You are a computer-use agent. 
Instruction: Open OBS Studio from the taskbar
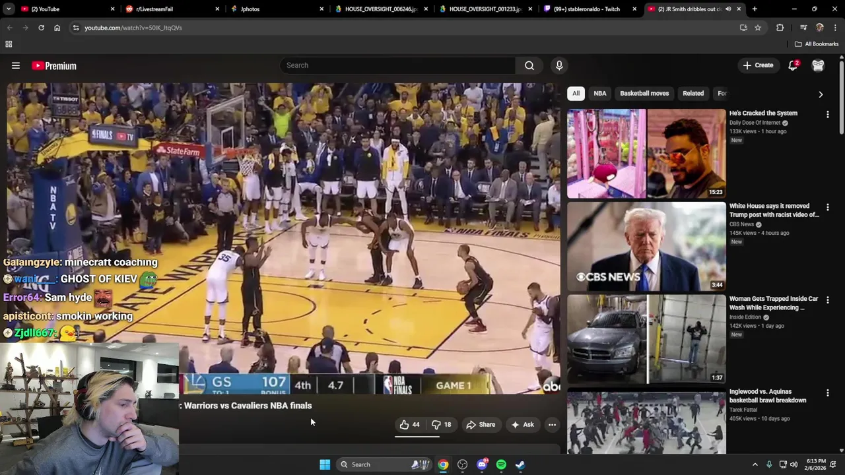pyautogui.click(x=463, y=464)
